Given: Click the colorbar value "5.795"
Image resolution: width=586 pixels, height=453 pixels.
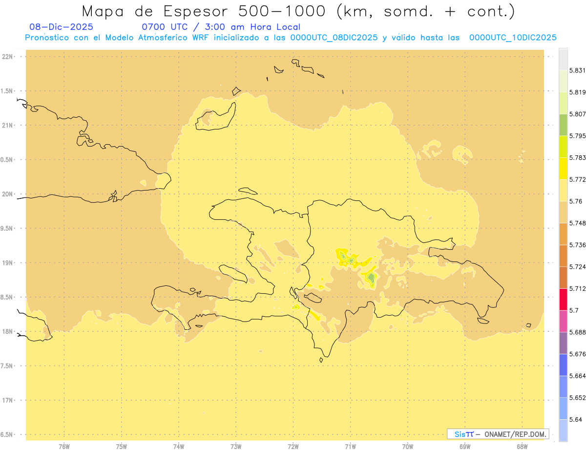Looking at the screenshot, I should click(x=578, y=136).
